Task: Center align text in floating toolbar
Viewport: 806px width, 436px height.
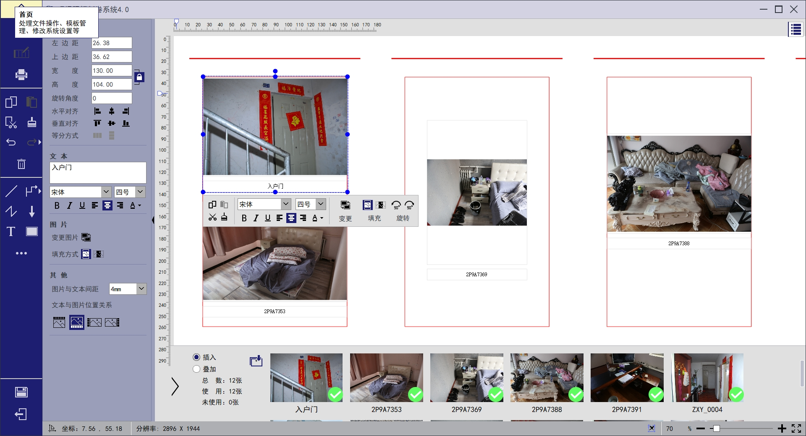Action: point(291,218)
